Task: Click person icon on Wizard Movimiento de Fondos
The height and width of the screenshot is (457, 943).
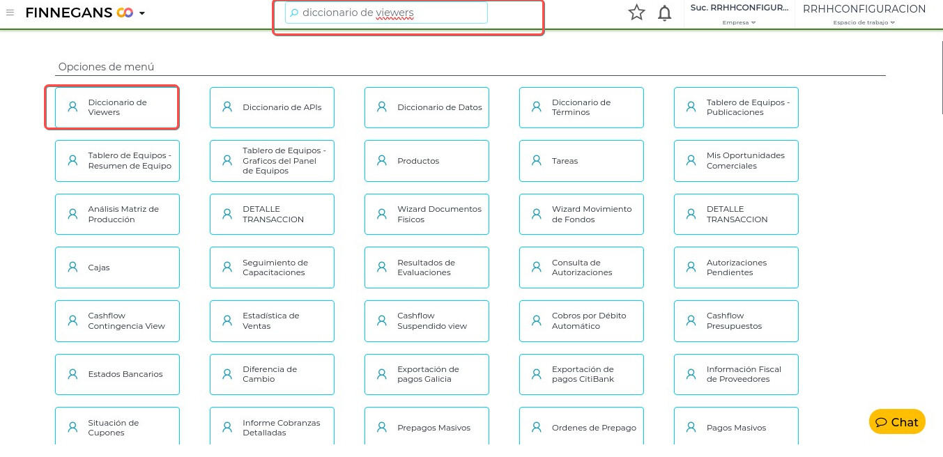Action: 537,214
